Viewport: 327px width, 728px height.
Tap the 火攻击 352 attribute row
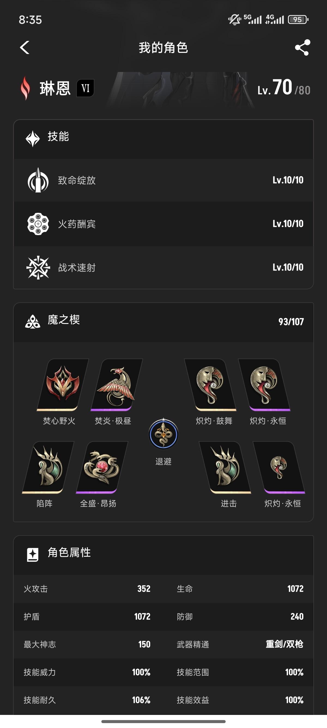coord(87,589)
